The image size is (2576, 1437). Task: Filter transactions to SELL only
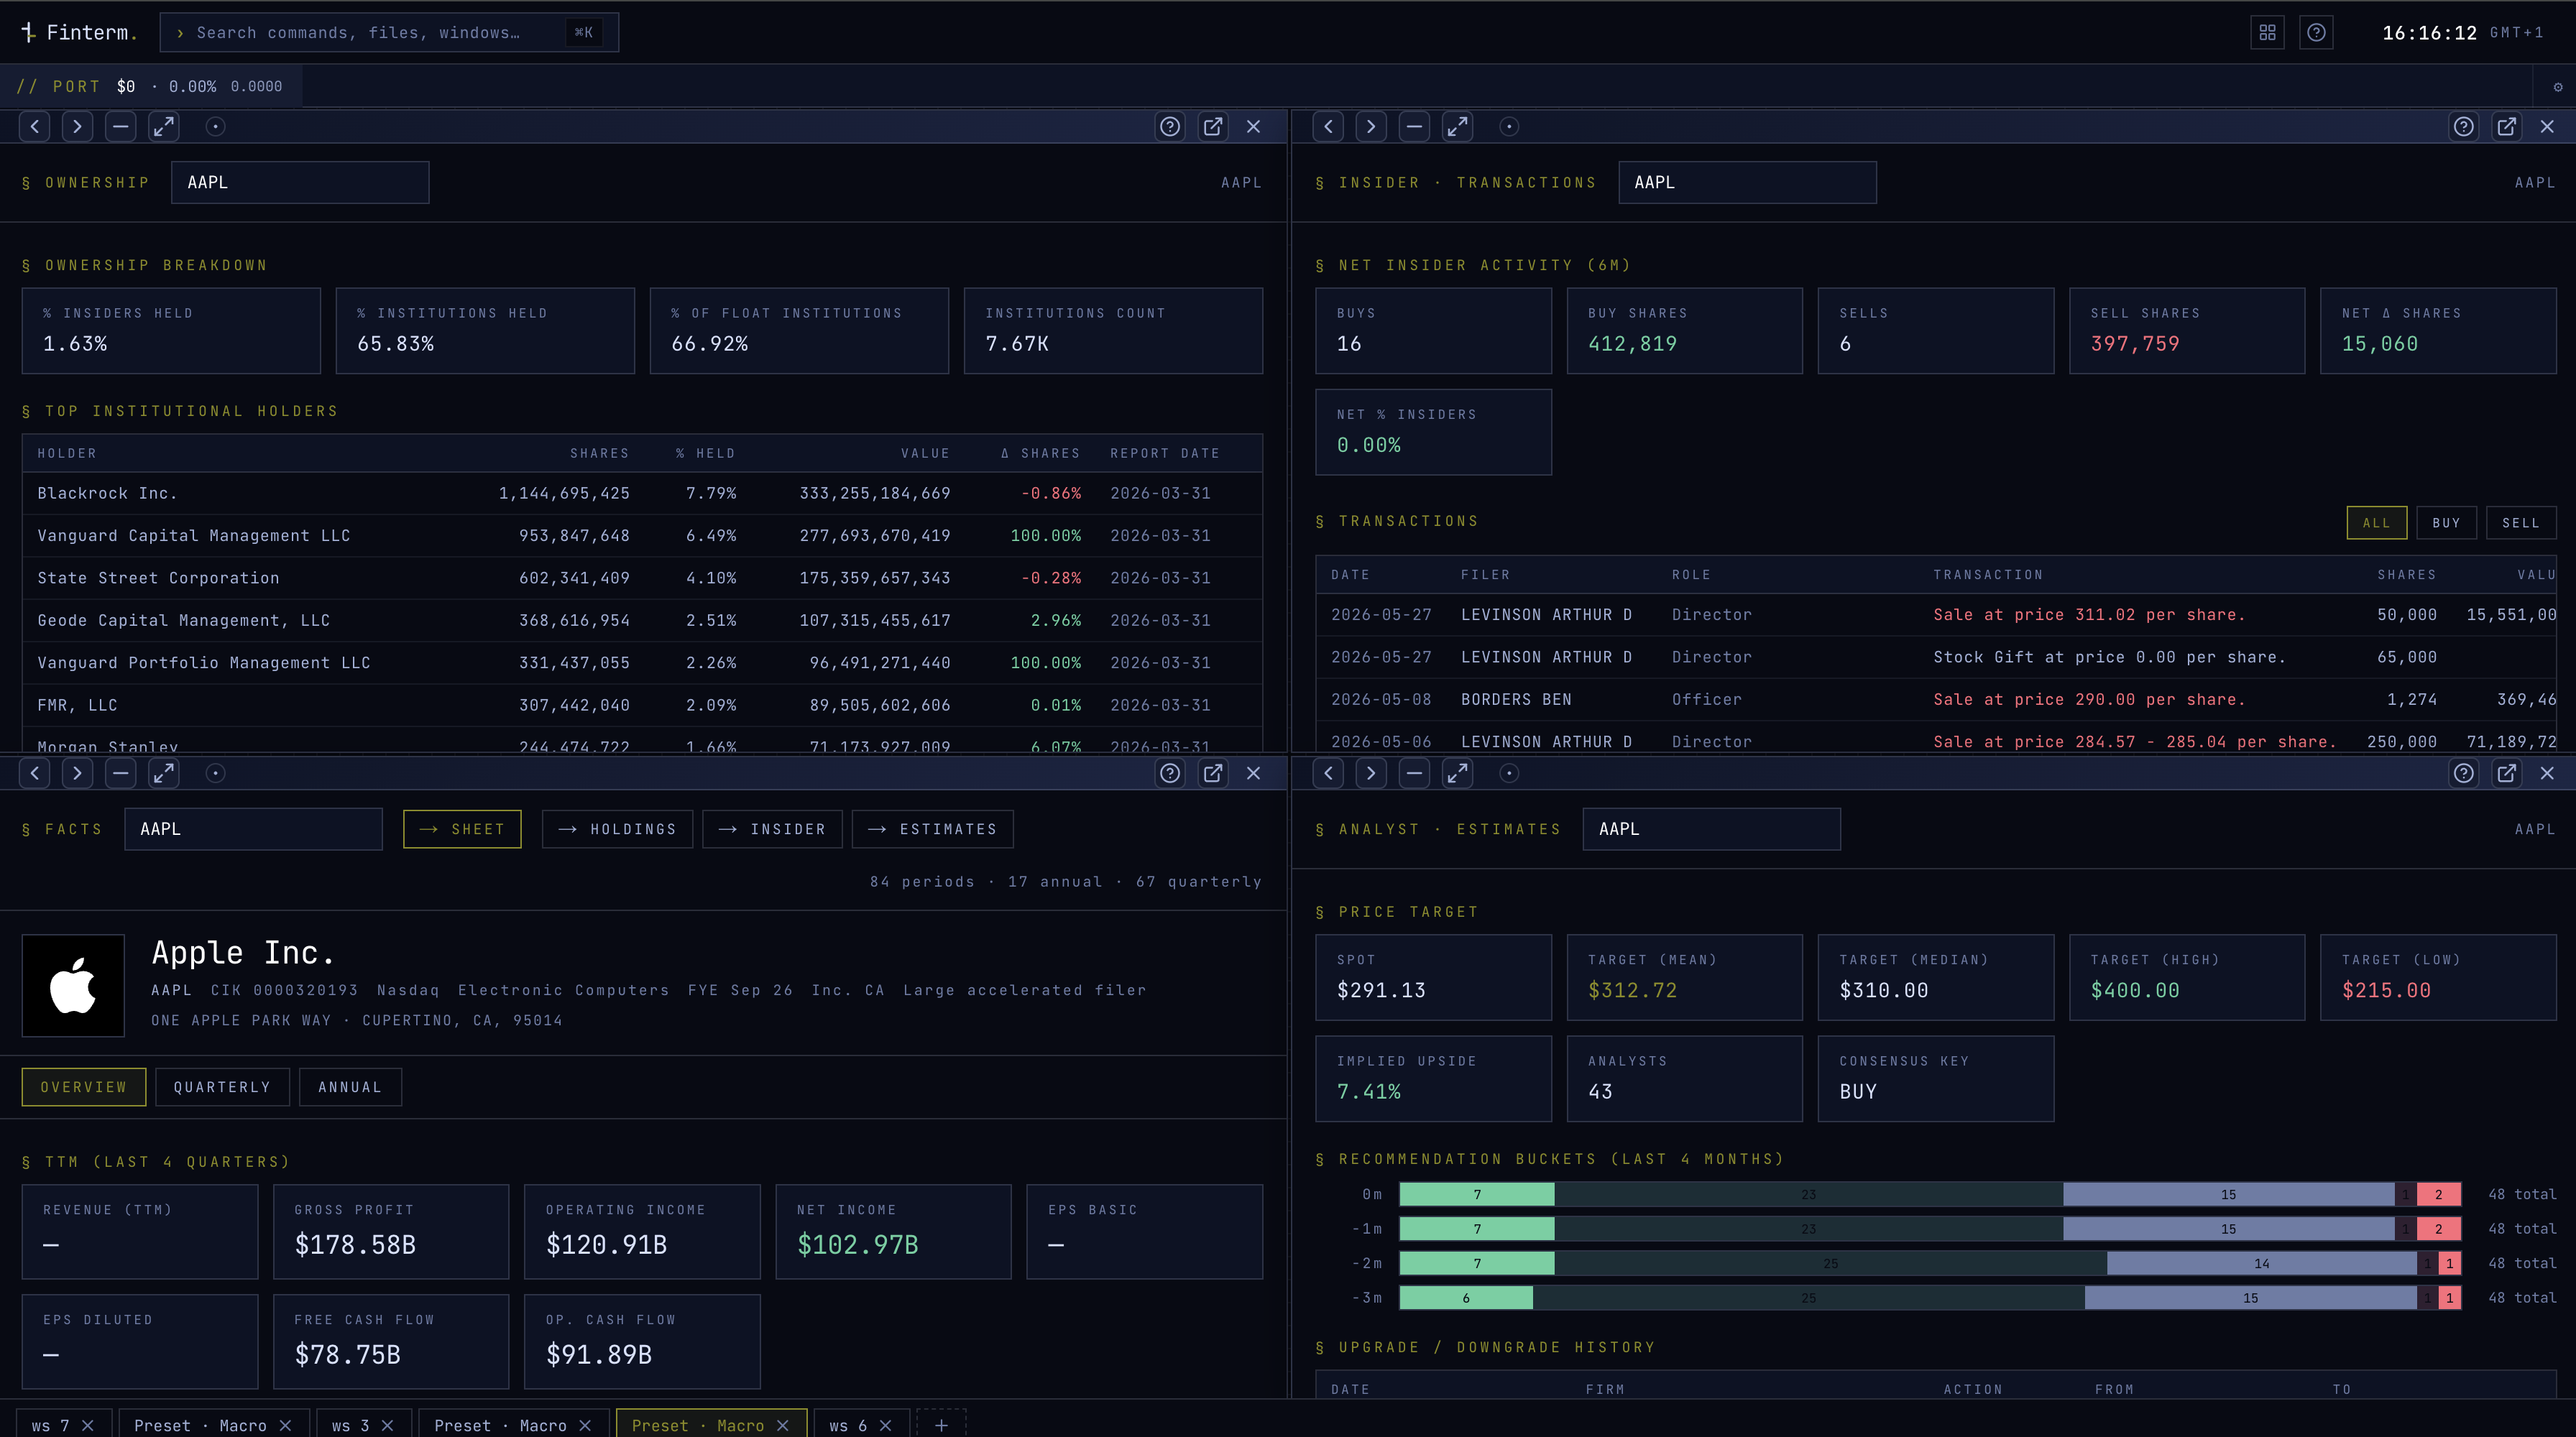coord(2521,522)
